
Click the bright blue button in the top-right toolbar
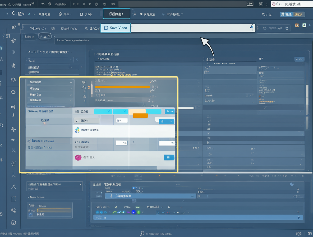tap(287, 14)
